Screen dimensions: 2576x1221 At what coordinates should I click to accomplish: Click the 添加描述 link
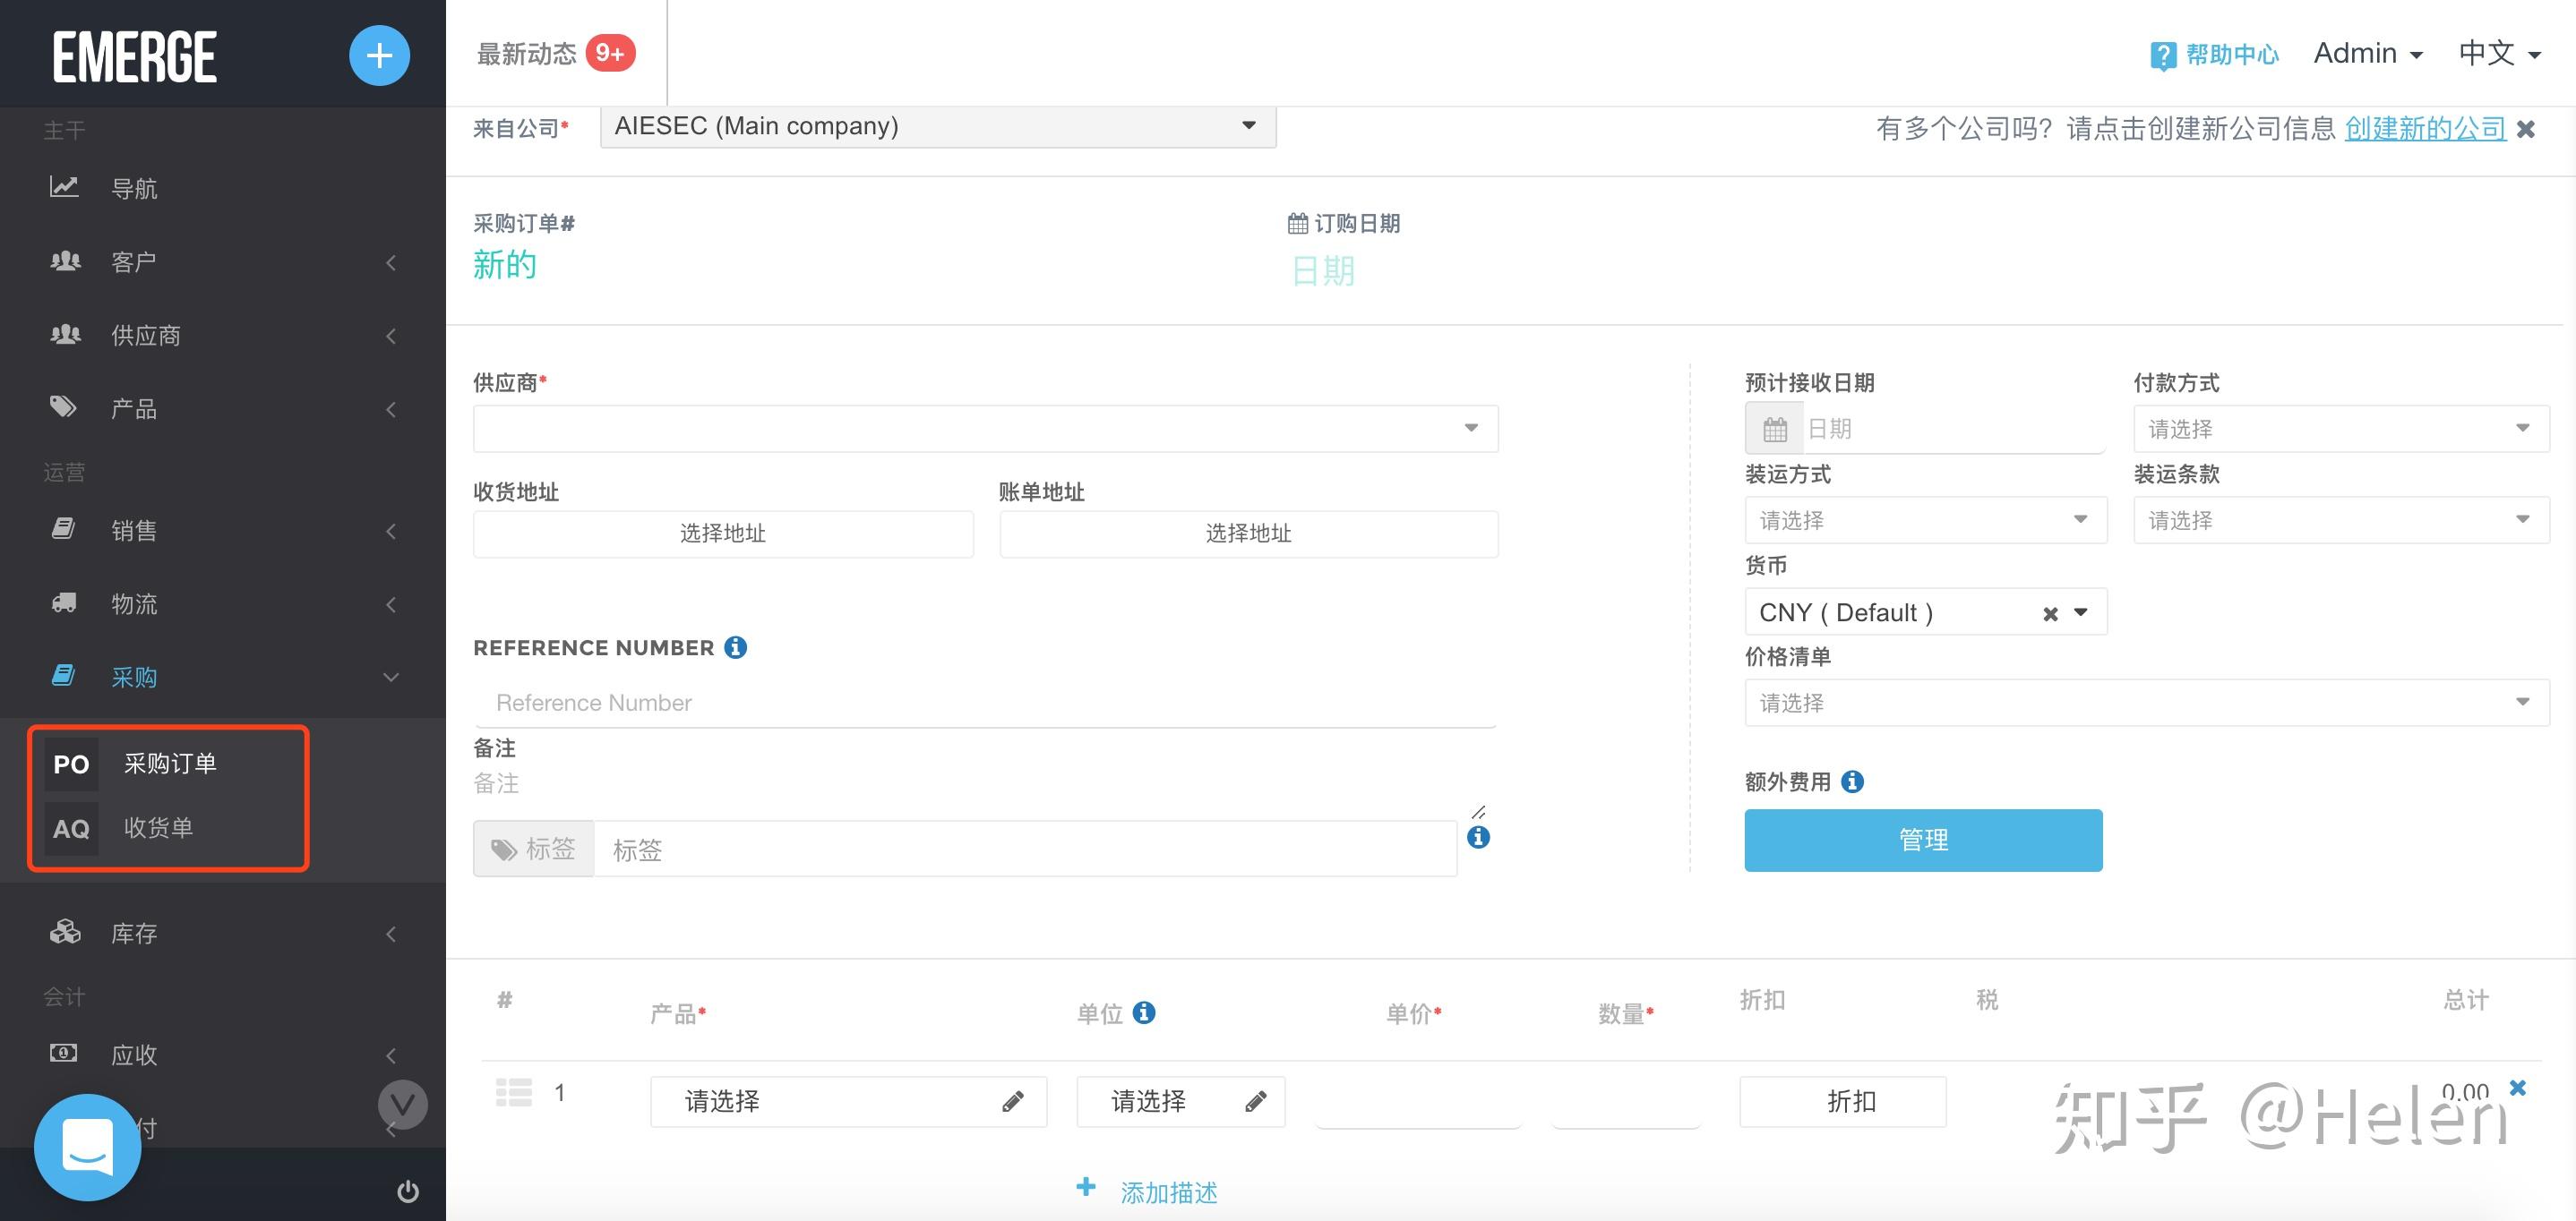[1168, 1193]
